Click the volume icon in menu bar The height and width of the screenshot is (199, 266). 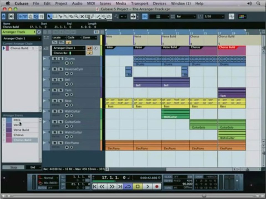[x=249, y=3]
